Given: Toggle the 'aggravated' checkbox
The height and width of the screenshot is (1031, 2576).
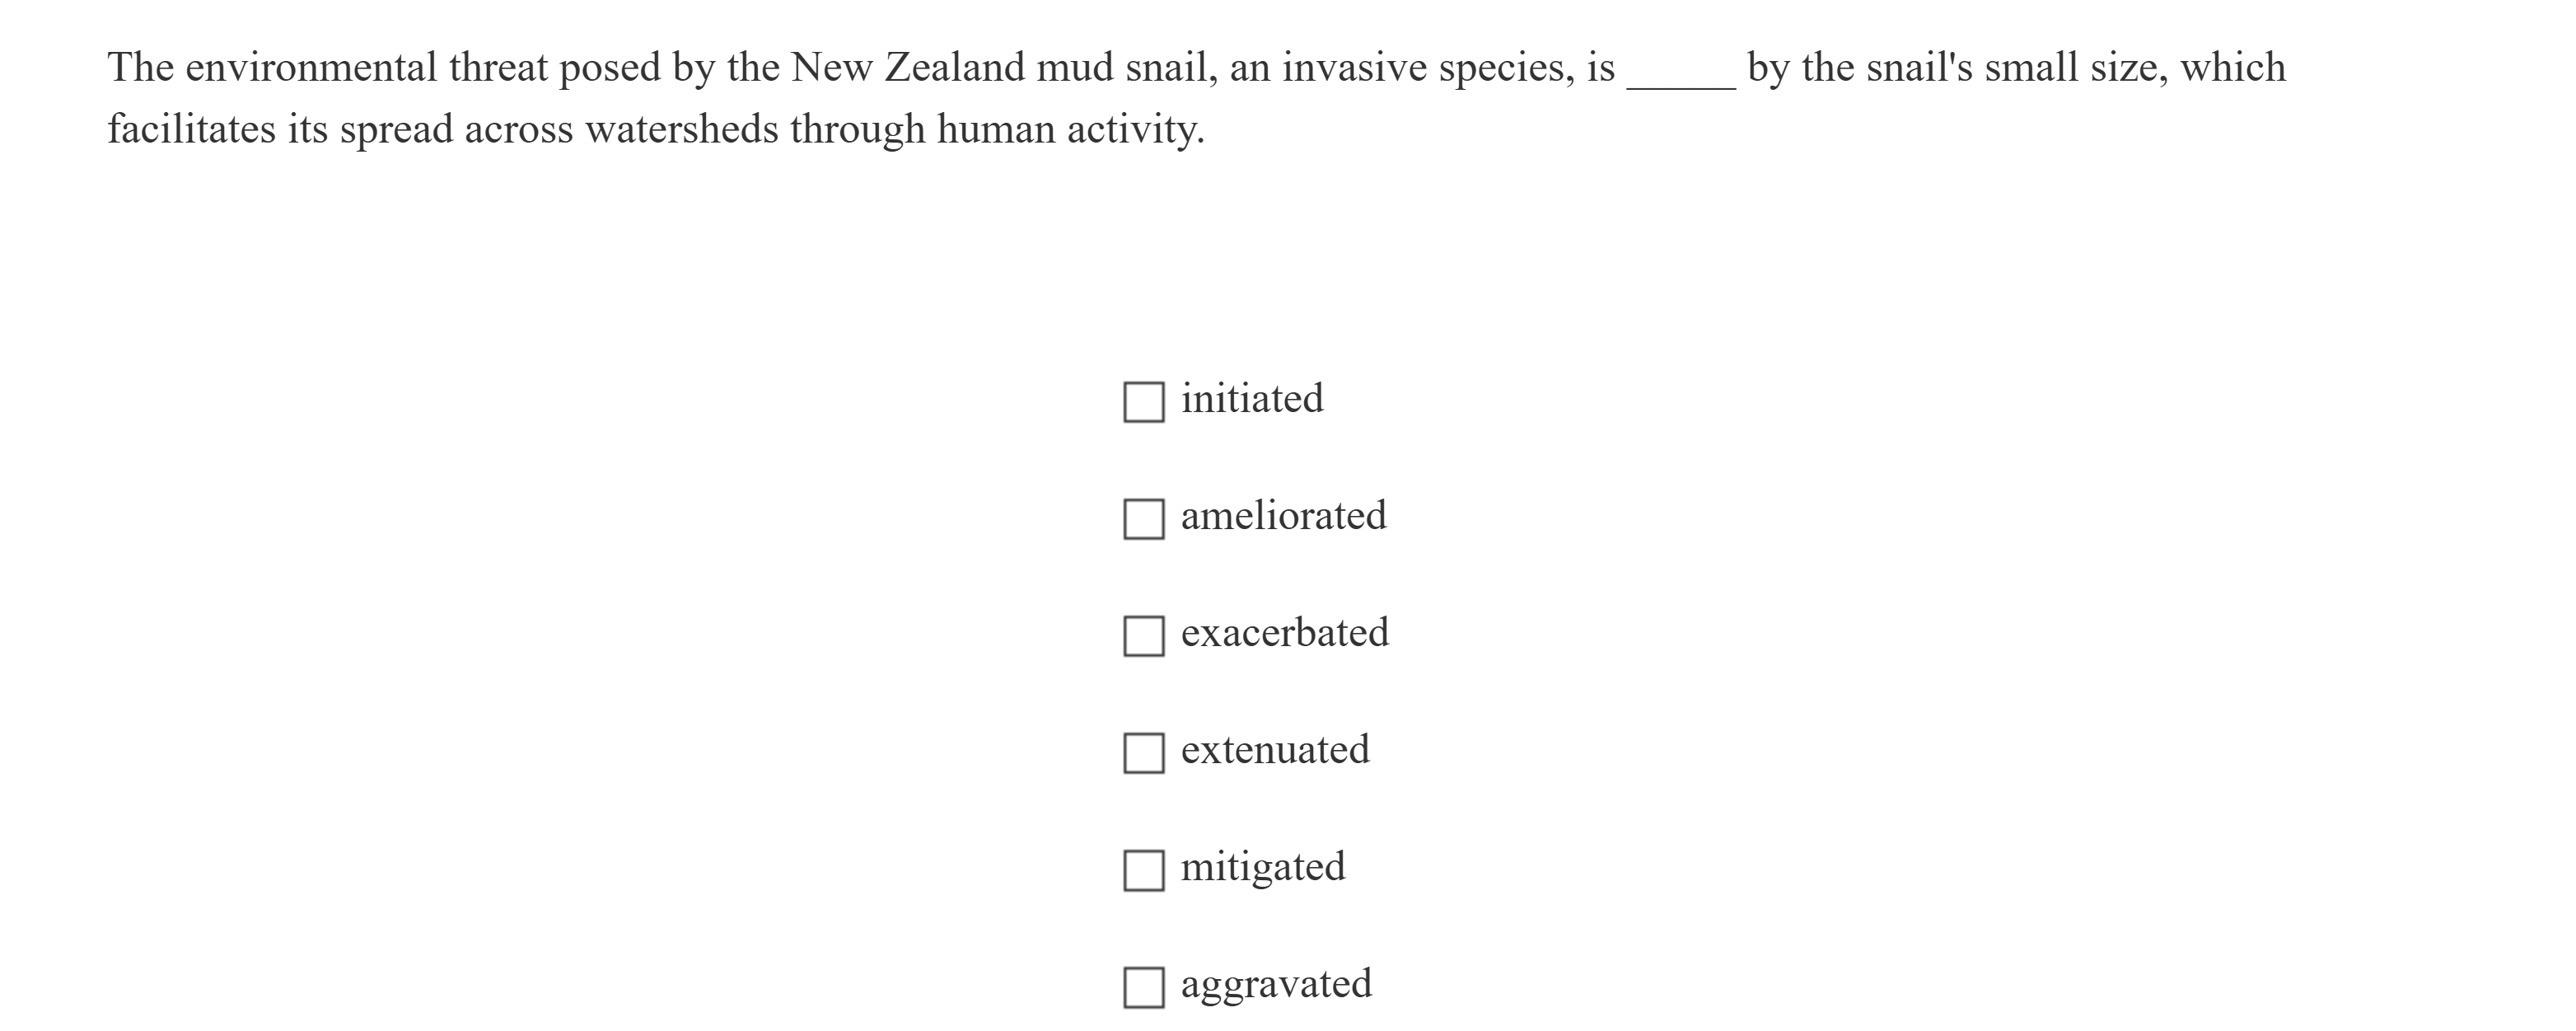Looking at the screenshot, I should click(1143, 987).
